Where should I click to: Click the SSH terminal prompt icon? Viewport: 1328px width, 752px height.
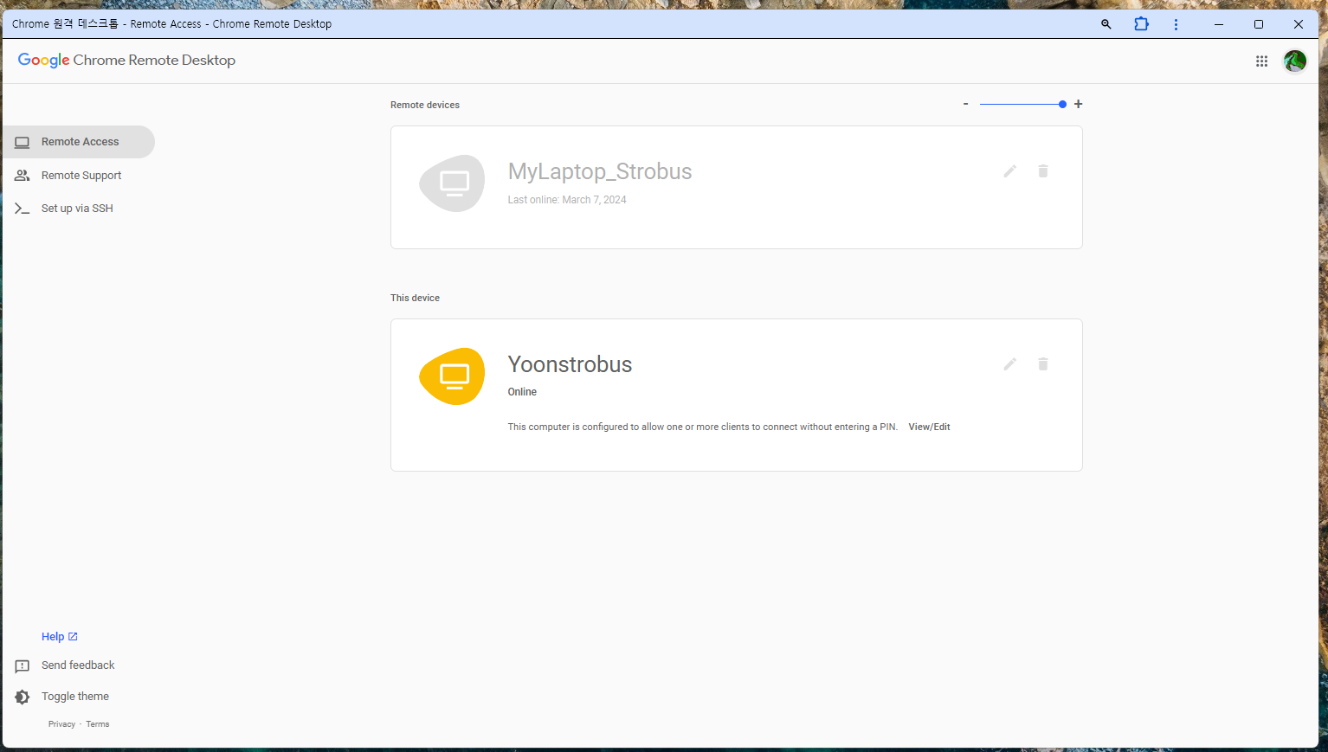tap(23, 209)
